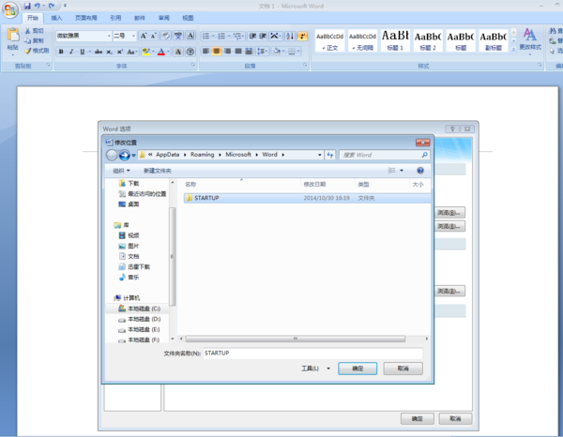Screen dimensions: 563x437
Task: Select Local Disk (C:) in navigation pane
Action: pyautogui.click(x=139, y=309)
